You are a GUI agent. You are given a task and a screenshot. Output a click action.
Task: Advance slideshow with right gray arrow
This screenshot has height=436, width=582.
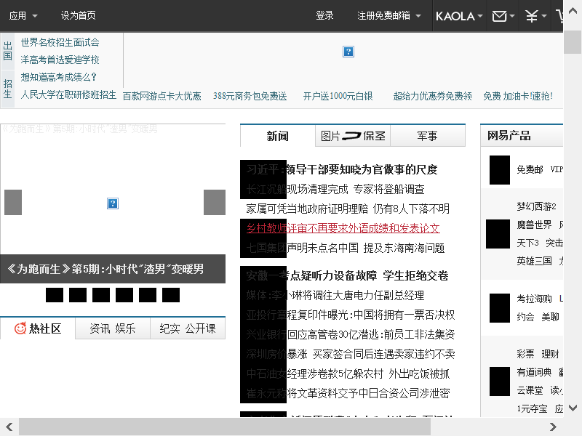click(215, 202)
